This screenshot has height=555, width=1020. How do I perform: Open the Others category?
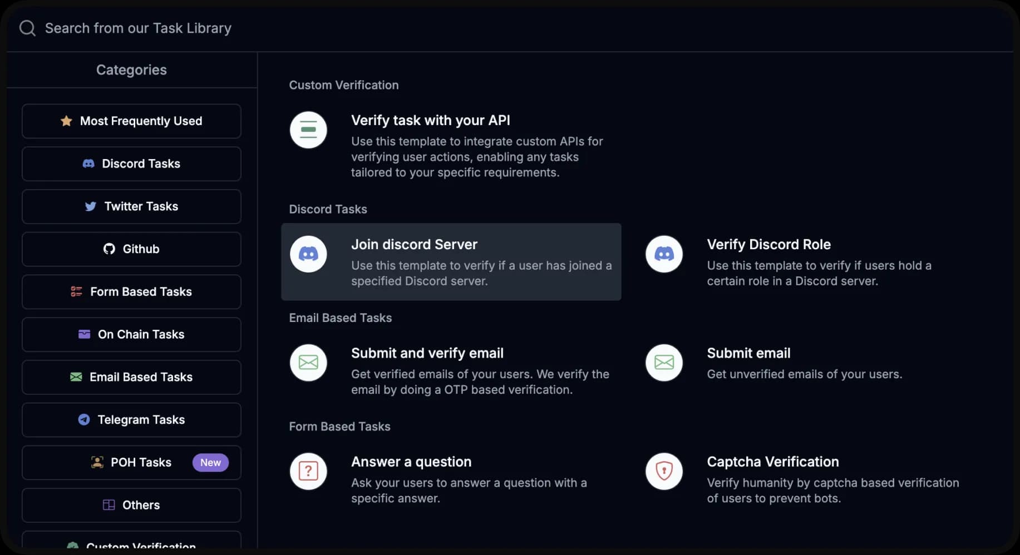(x=131, y=506)
